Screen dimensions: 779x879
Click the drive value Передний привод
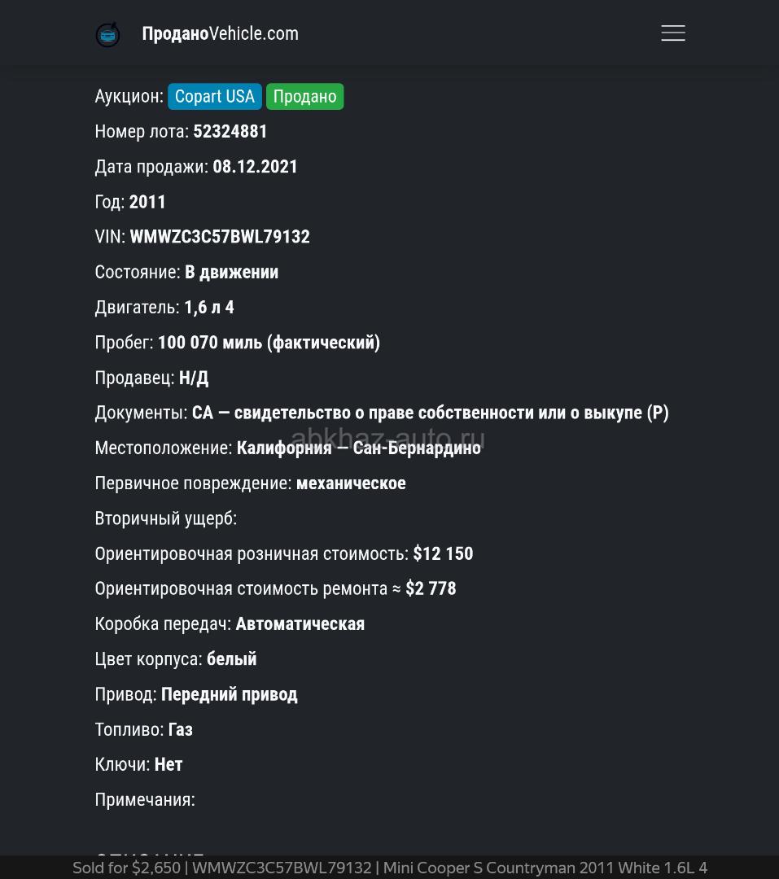(229, 694)
